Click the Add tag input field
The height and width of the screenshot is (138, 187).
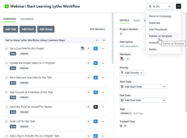pos(139,113)
